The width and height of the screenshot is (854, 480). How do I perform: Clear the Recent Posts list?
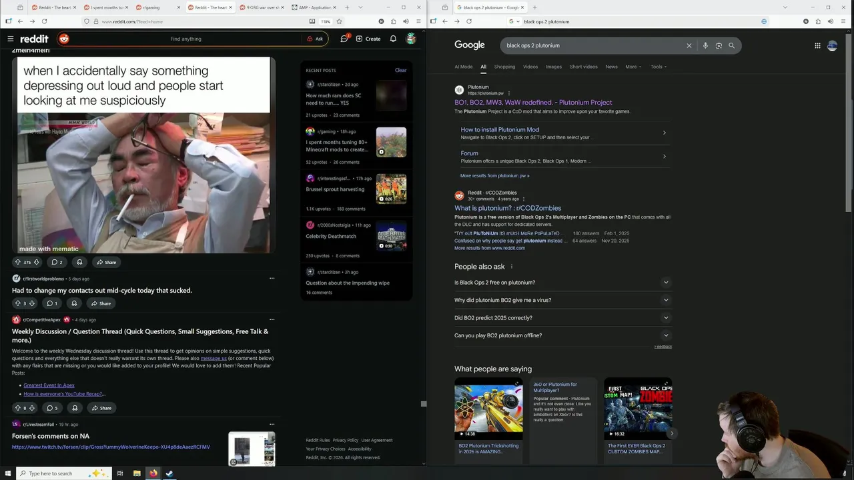pyautogui.click(x=400, y=70)
